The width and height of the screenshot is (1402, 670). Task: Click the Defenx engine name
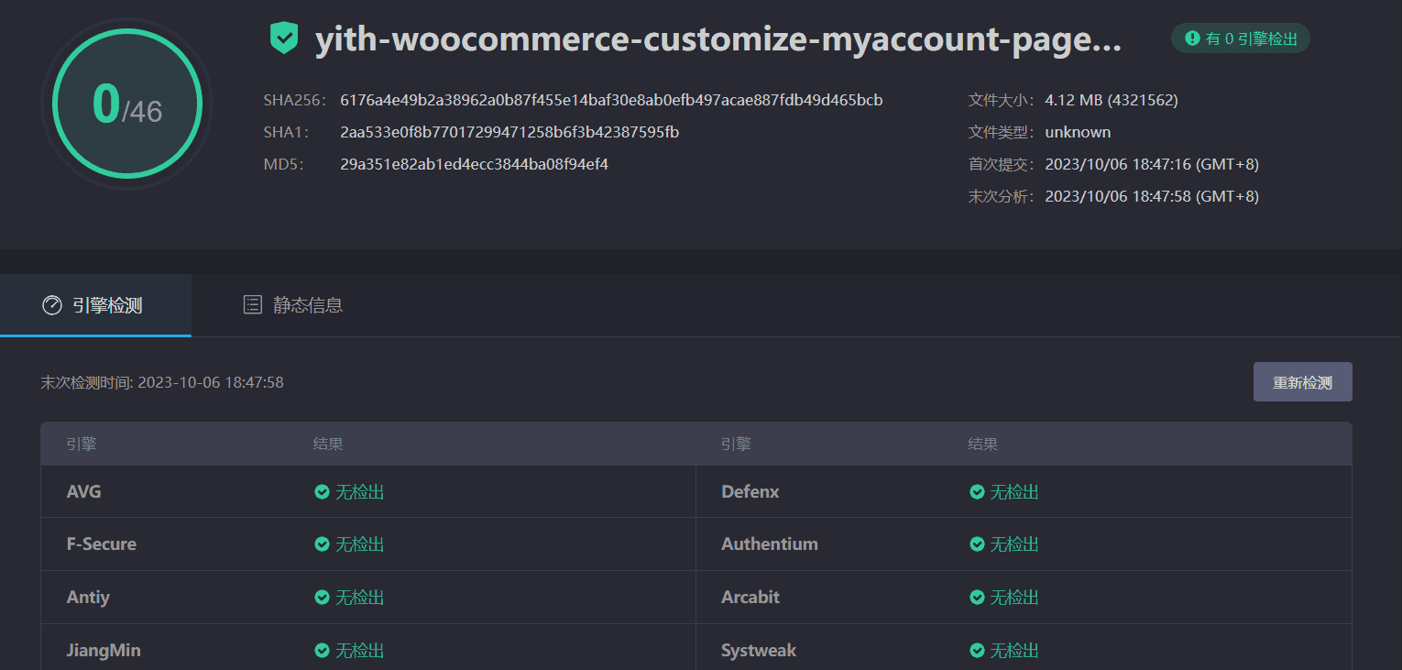[750, 492]
